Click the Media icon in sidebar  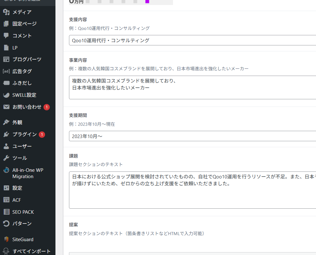point(6,12)
